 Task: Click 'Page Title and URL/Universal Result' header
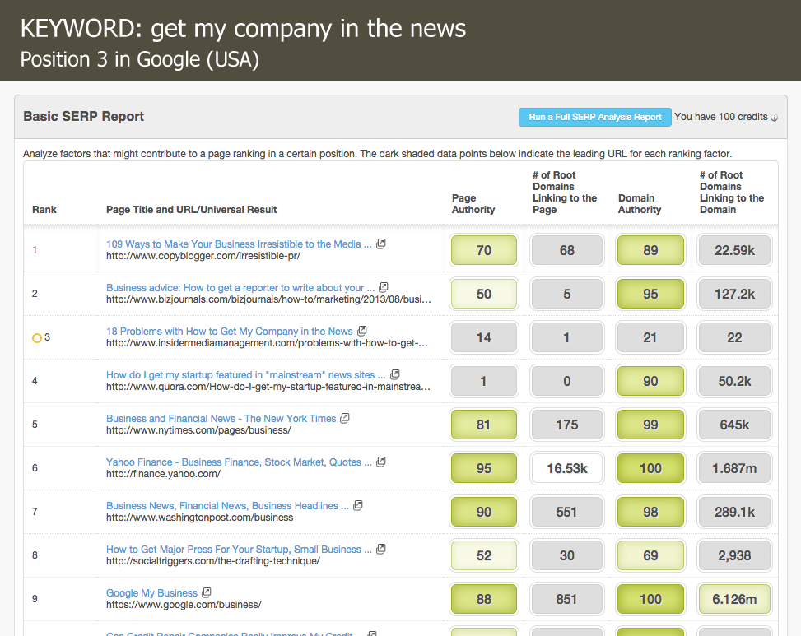coord(192,209)
